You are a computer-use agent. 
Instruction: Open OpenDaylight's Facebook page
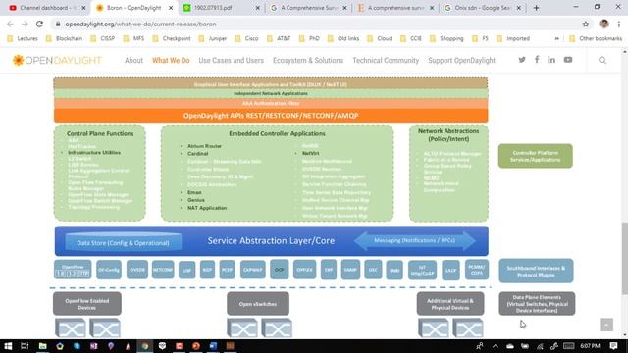[537, 60]
